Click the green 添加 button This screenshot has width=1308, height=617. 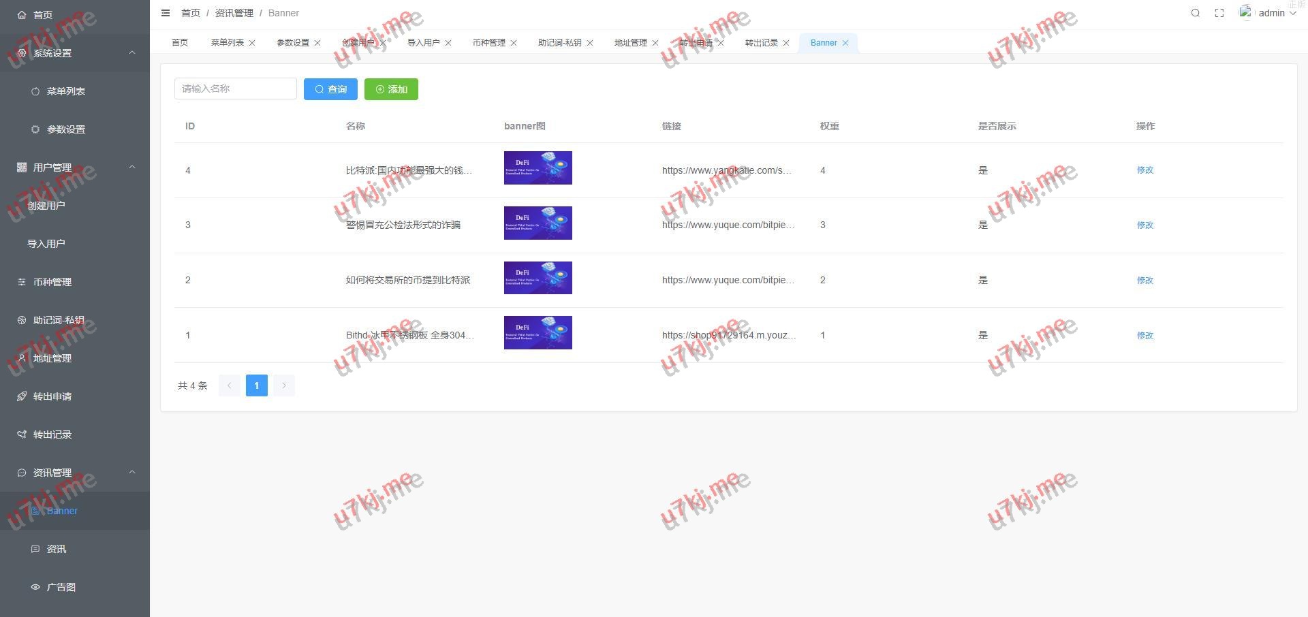pos(391,89)
